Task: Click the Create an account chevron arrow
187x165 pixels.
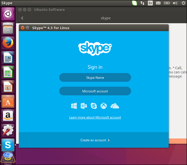Action: [x=109, y=140]
